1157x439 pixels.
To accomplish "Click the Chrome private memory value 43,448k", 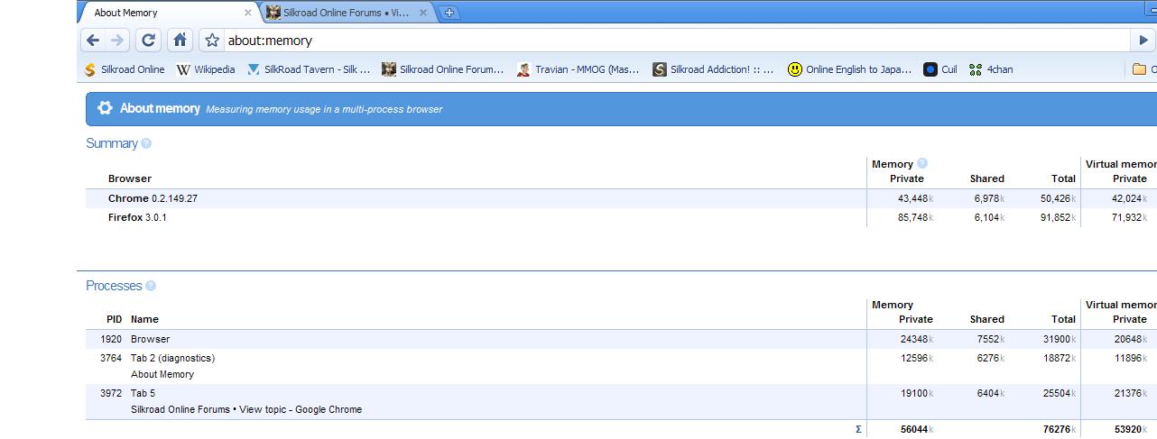I will tap(915, 198).
